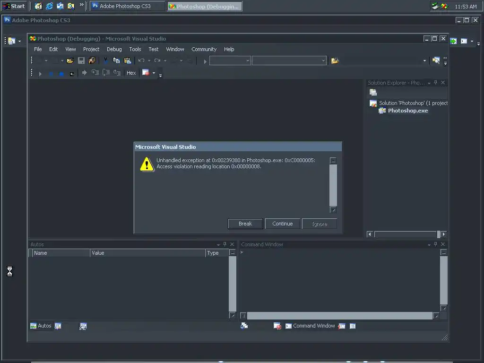Click the Autos panel vertical scrollbar
The image size is (484, 363).
point(233,284)
